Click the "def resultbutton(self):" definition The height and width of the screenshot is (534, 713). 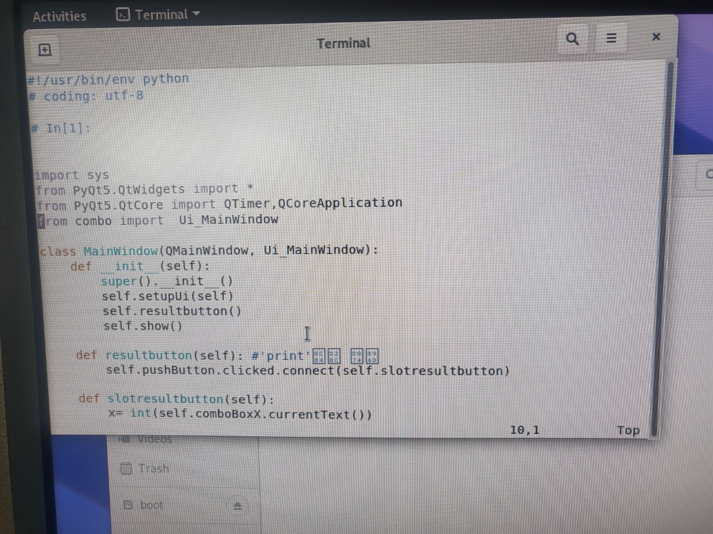[x=160, y=356]
